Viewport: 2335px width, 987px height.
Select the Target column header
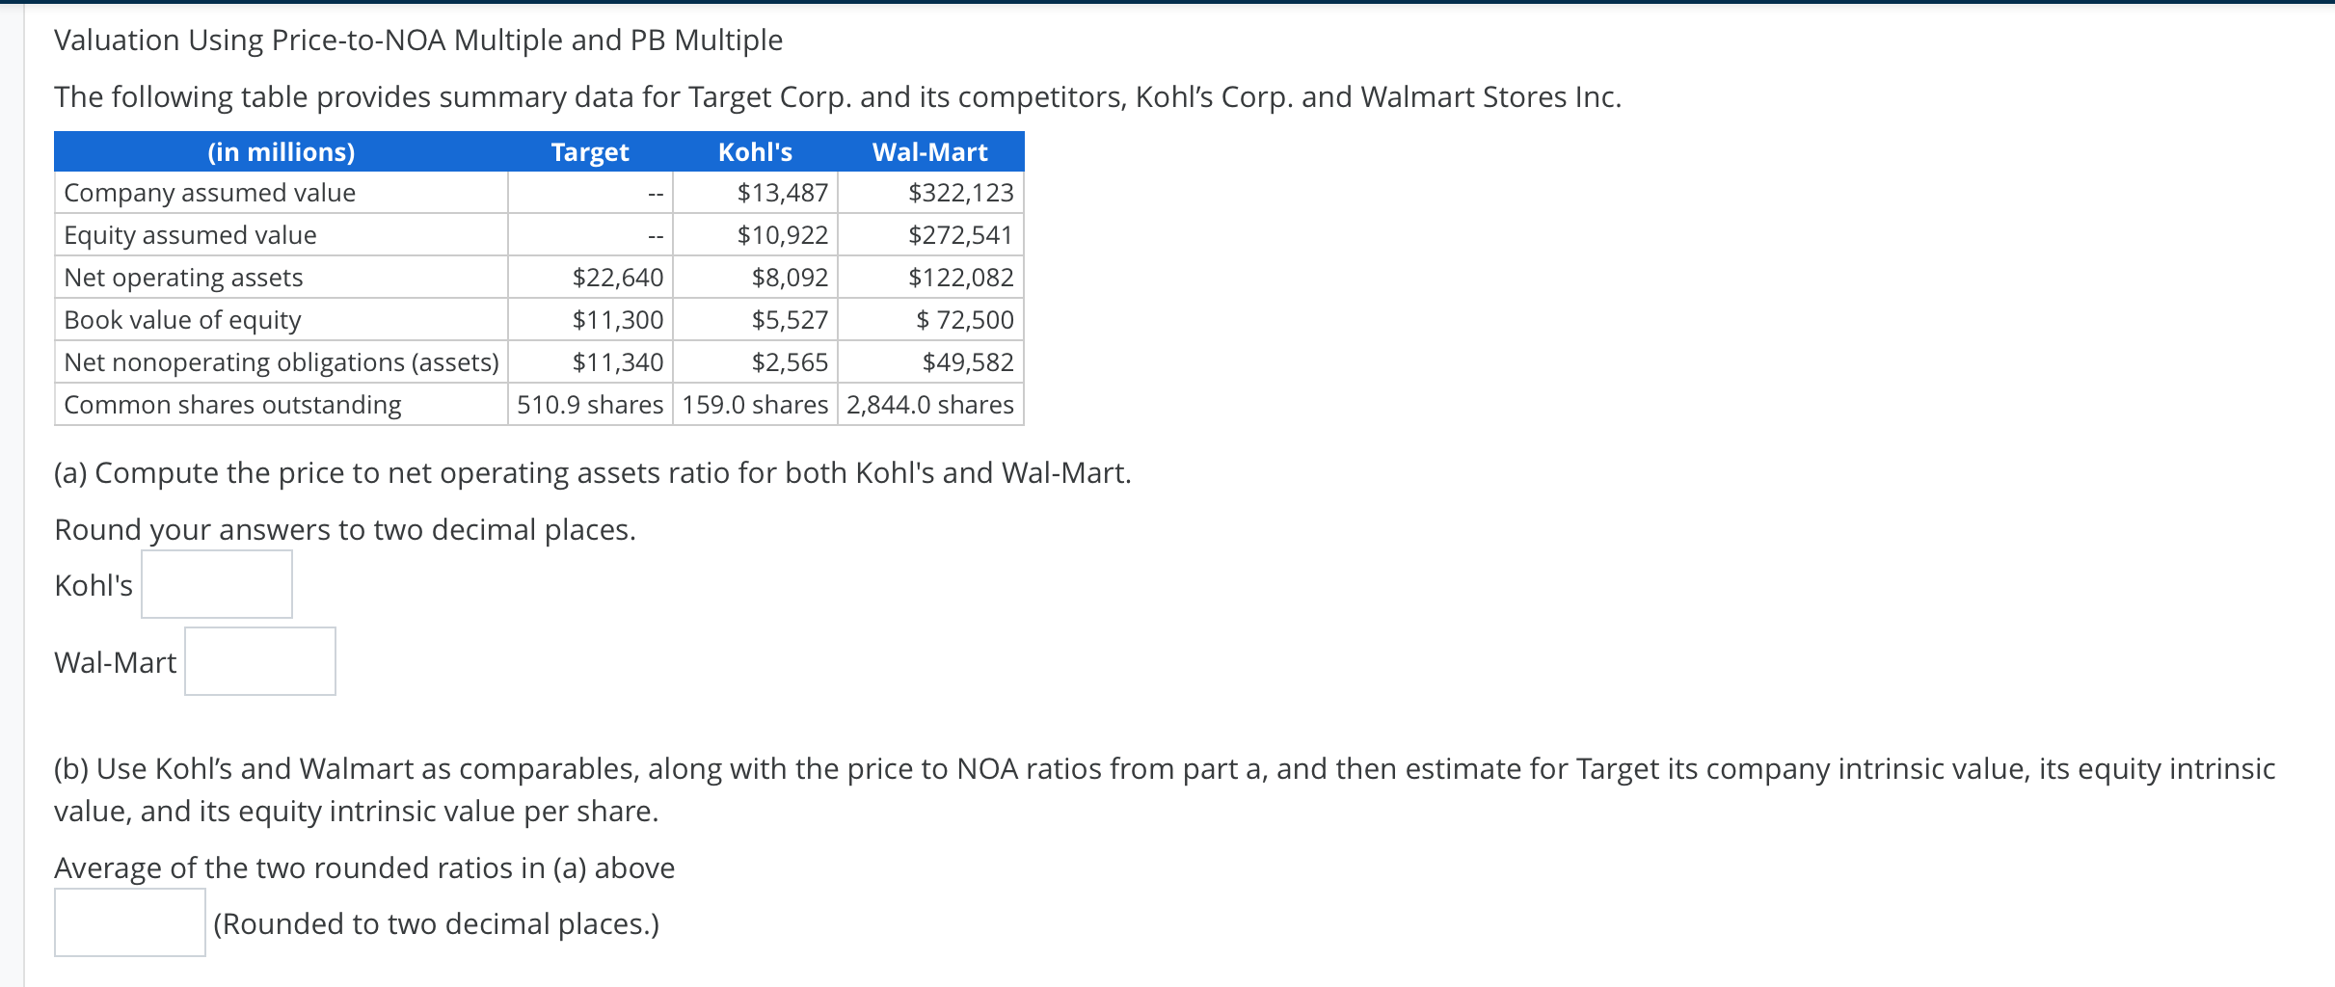pyautogui.click(x=590, y=152)
